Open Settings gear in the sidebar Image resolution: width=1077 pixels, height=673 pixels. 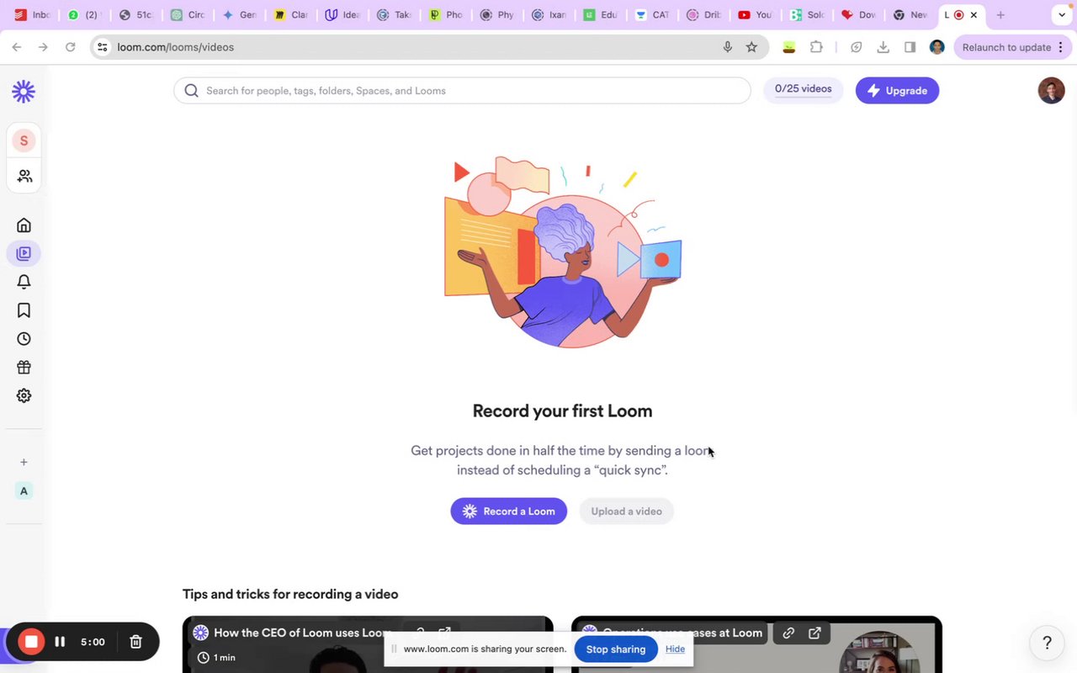24,395
